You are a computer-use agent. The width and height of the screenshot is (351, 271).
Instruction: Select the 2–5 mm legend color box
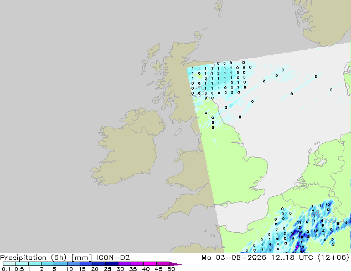point(48,264)
